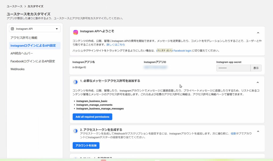Open the Instagram API use case dropdown
Screen dimensions: 273x161
pyautogui.click(x=35, y=29)
